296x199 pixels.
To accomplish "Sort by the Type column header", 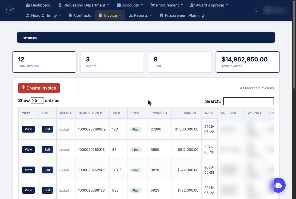I will 138,113.
